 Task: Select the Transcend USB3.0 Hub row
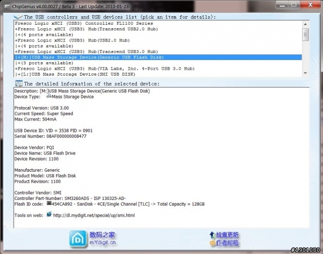tap(158, 52)
